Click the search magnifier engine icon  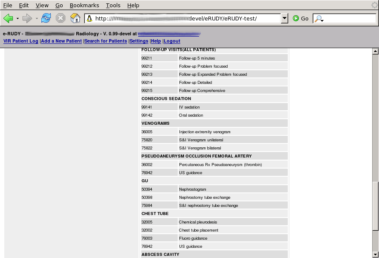(x=318, y=19)
